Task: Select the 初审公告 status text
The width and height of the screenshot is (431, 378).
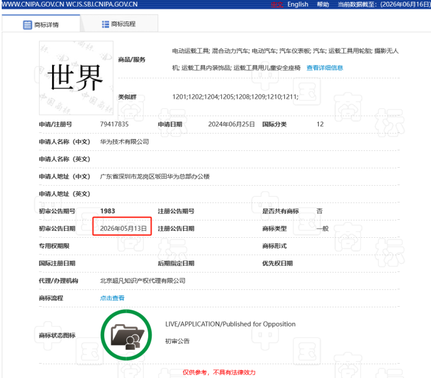Action: click(177, 341)
